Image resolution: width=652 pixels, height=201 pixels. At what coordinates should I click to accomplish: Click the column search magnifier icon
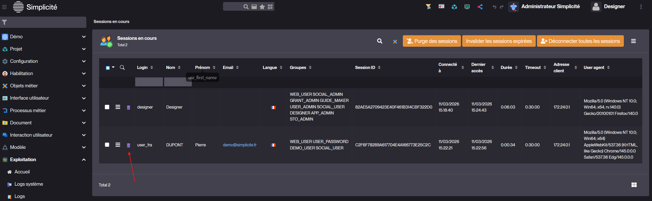pos(122,67)
